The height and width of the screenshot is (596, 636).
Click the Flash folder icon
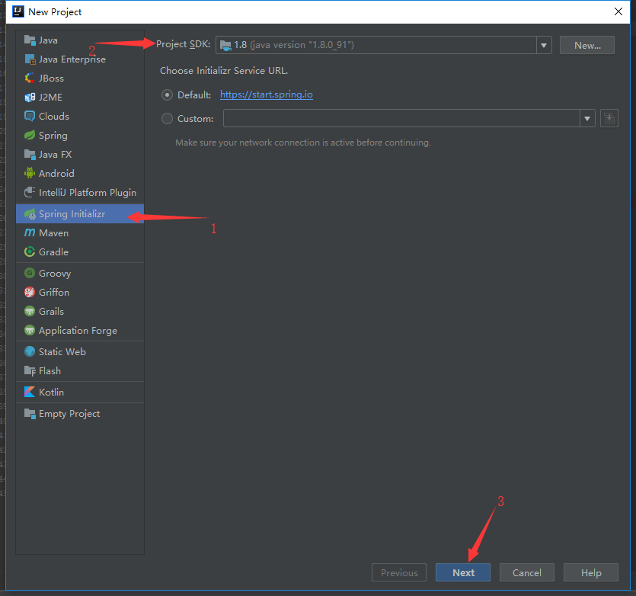[30, 370]
